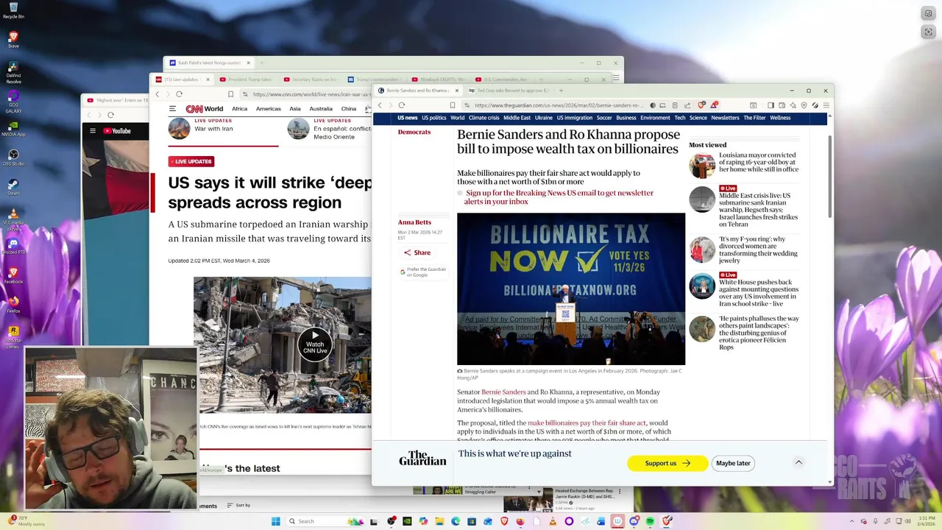Open the taskbar clock showing 1:51 PM
The image size is (942, 530).
pyautogui.click(x=927, y=521)
